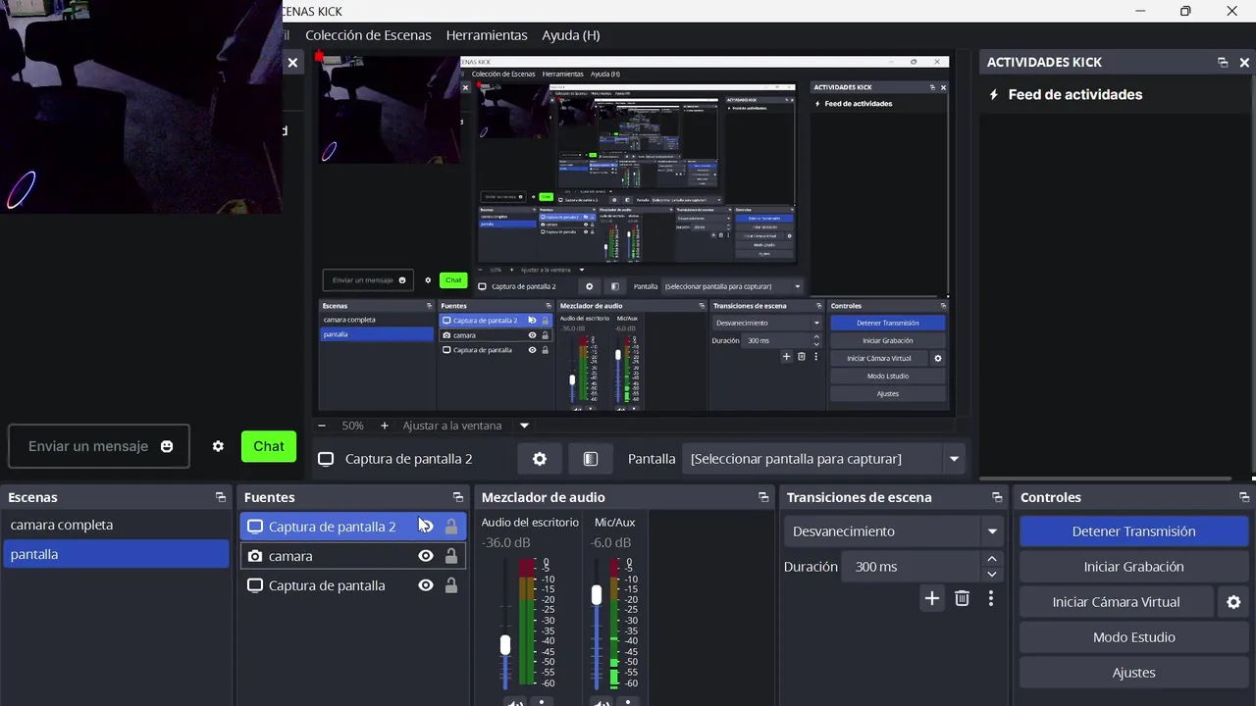Viewport: 1256px width, 706px height.
Task: Click horizontal scrollbar in Actividades Kick
Action: tap(1106, 479)
